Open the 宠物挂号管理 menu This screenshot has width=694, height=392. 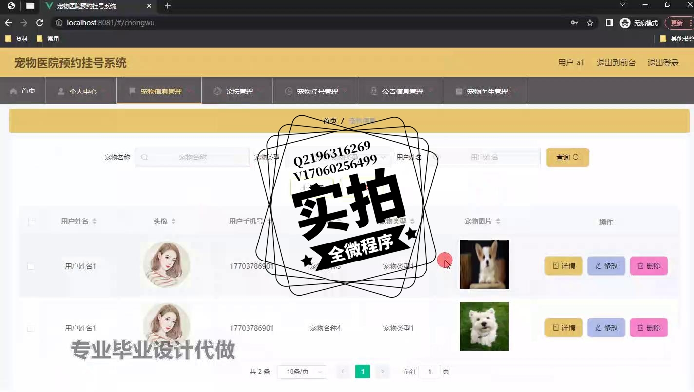coord(316,91)
